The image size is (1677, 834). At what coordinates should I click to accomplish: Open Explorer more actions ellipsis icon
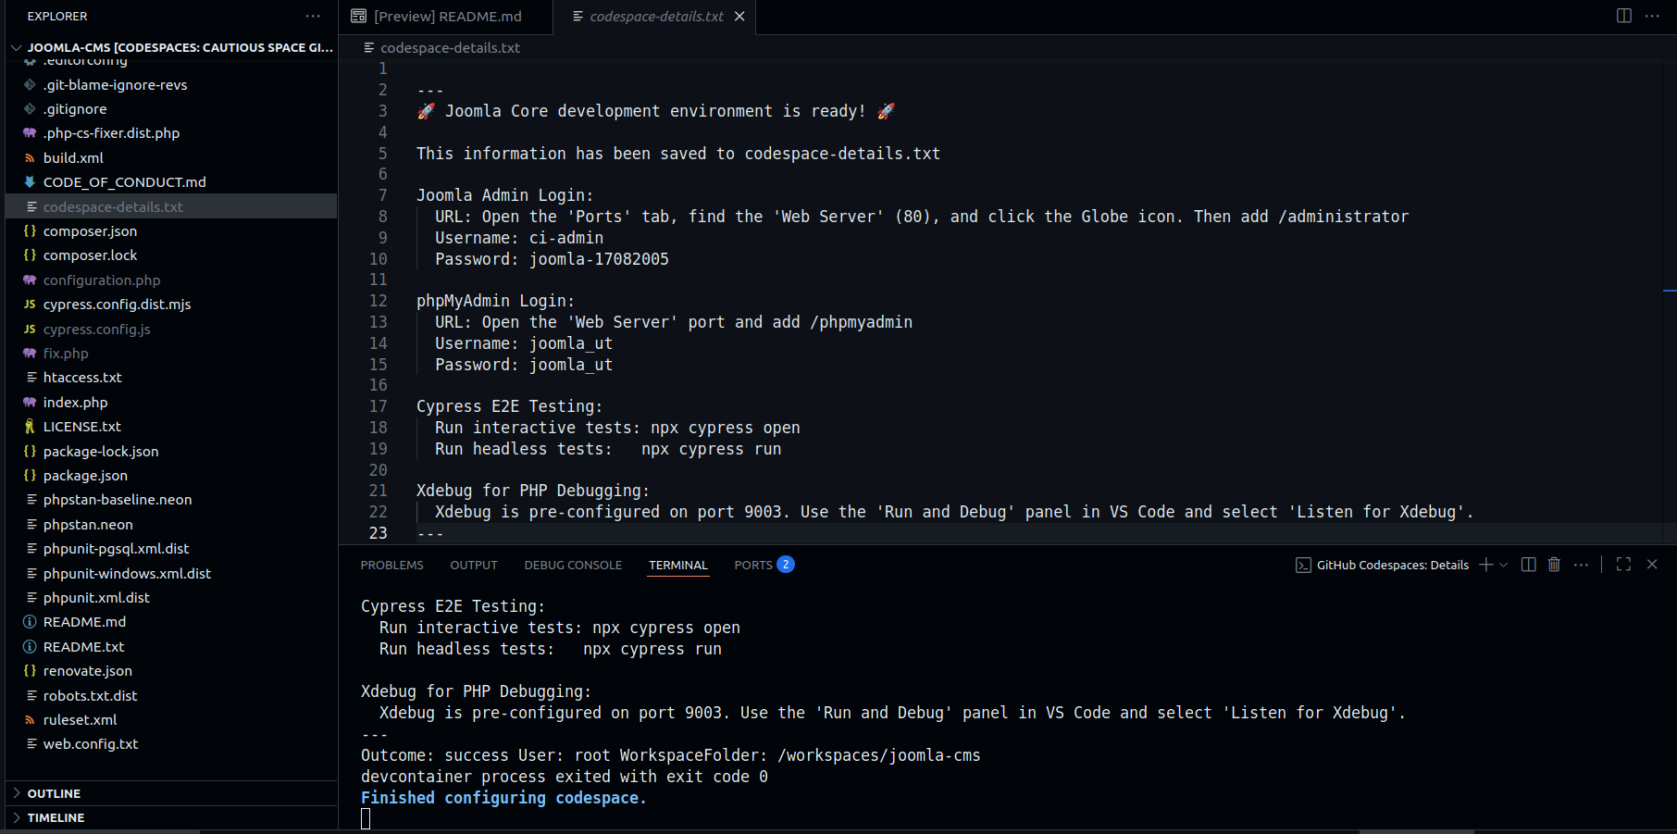313,16
